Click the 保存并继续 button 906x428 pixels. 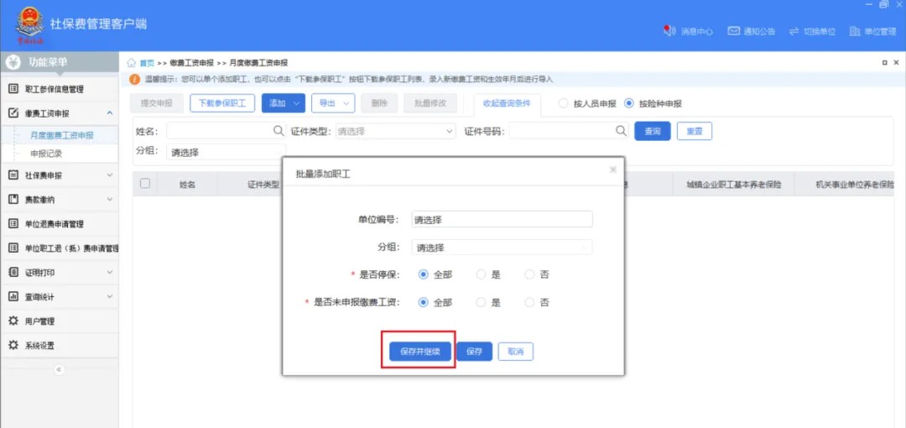click(420, 352)
